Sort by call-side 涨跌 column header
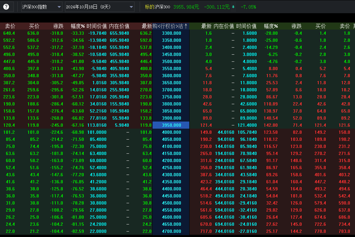Image resolution: width=355 pixels, height=237 pixels. point(58,26)
